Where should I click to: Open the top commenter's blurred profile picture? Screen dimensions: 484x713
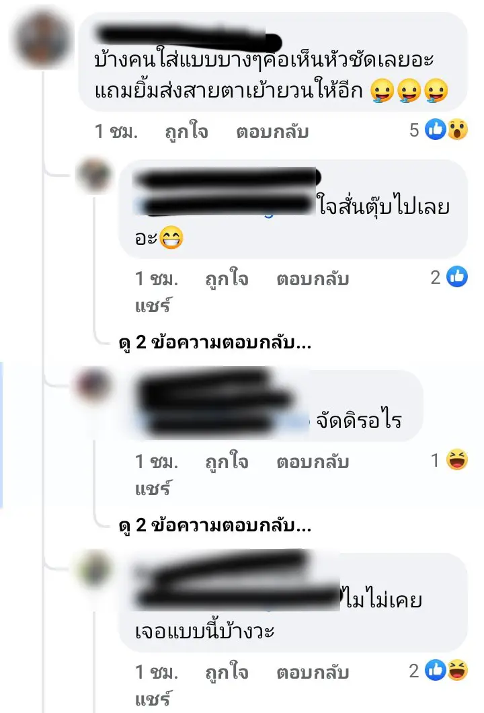pyautogui.click(x=42, y=40)
